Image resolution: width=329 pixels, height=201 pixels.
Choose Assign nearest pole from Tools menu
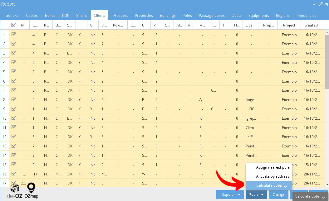click(269, 167)
